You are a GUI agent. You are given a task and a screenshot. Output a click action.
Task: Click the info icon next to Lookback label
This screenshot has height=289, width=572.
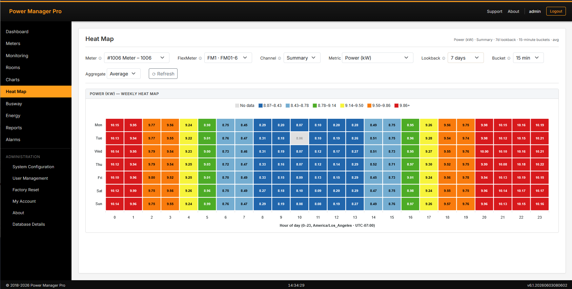pos(444,58)
